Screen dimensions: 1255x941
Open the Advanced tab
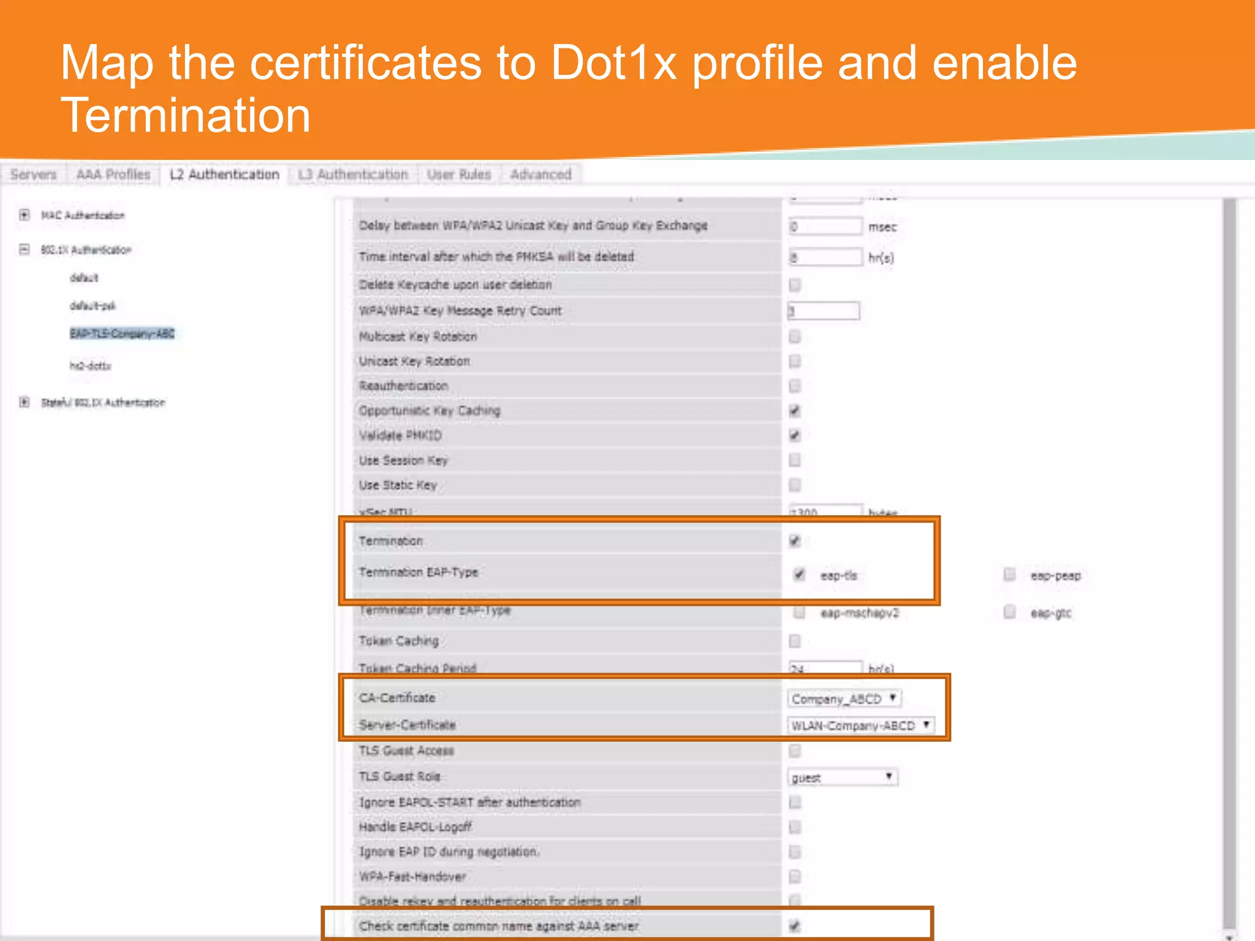click(x=540, y=175)
